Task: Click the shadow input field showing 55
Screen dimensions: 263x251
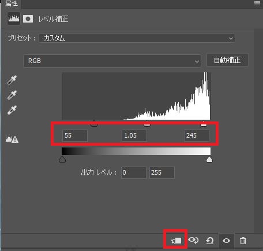Action: click(75, 135)
